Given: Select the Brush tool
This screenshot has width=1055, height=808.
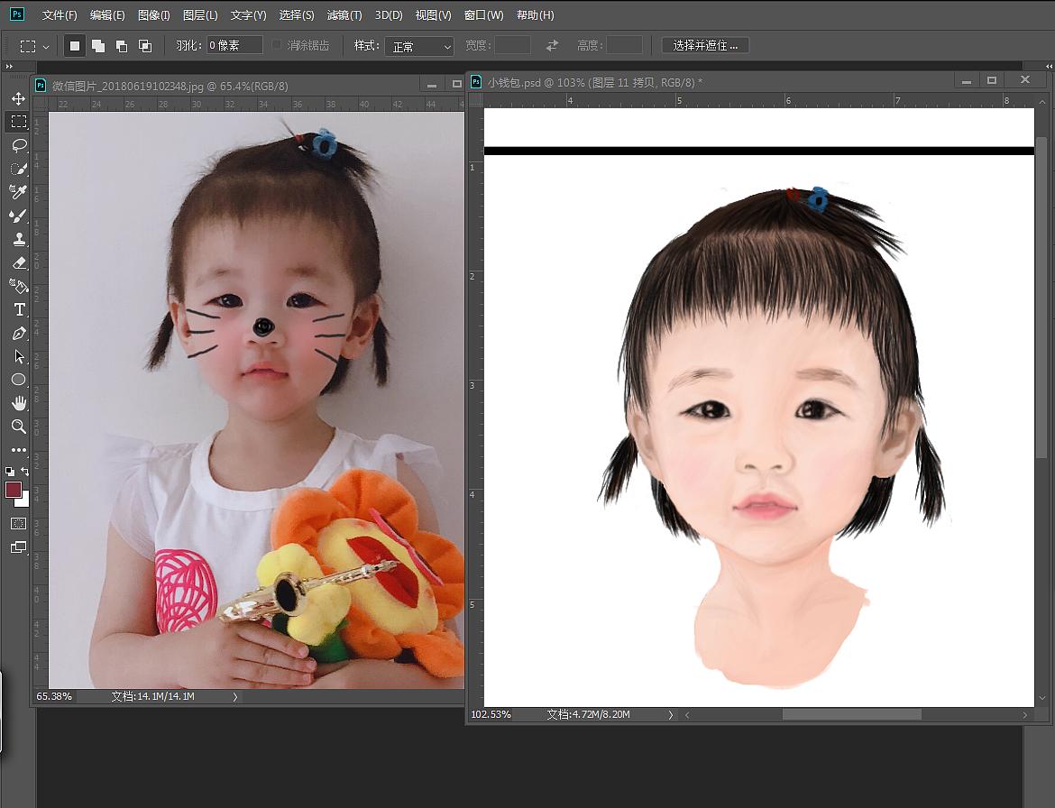Looking at the screenshot, I should [x=18, y=216].
